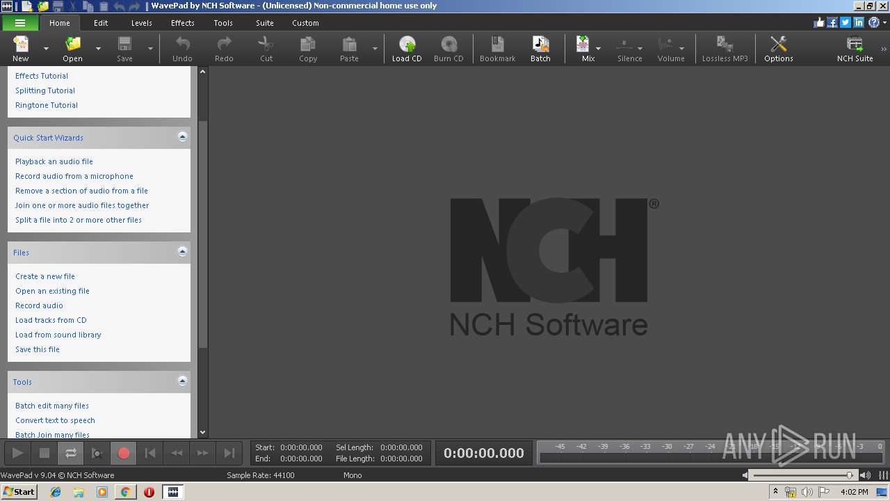The height and width of the screenshot is (501, 890).
Task: Switch to the Effects tab
Action: point(183,23)
